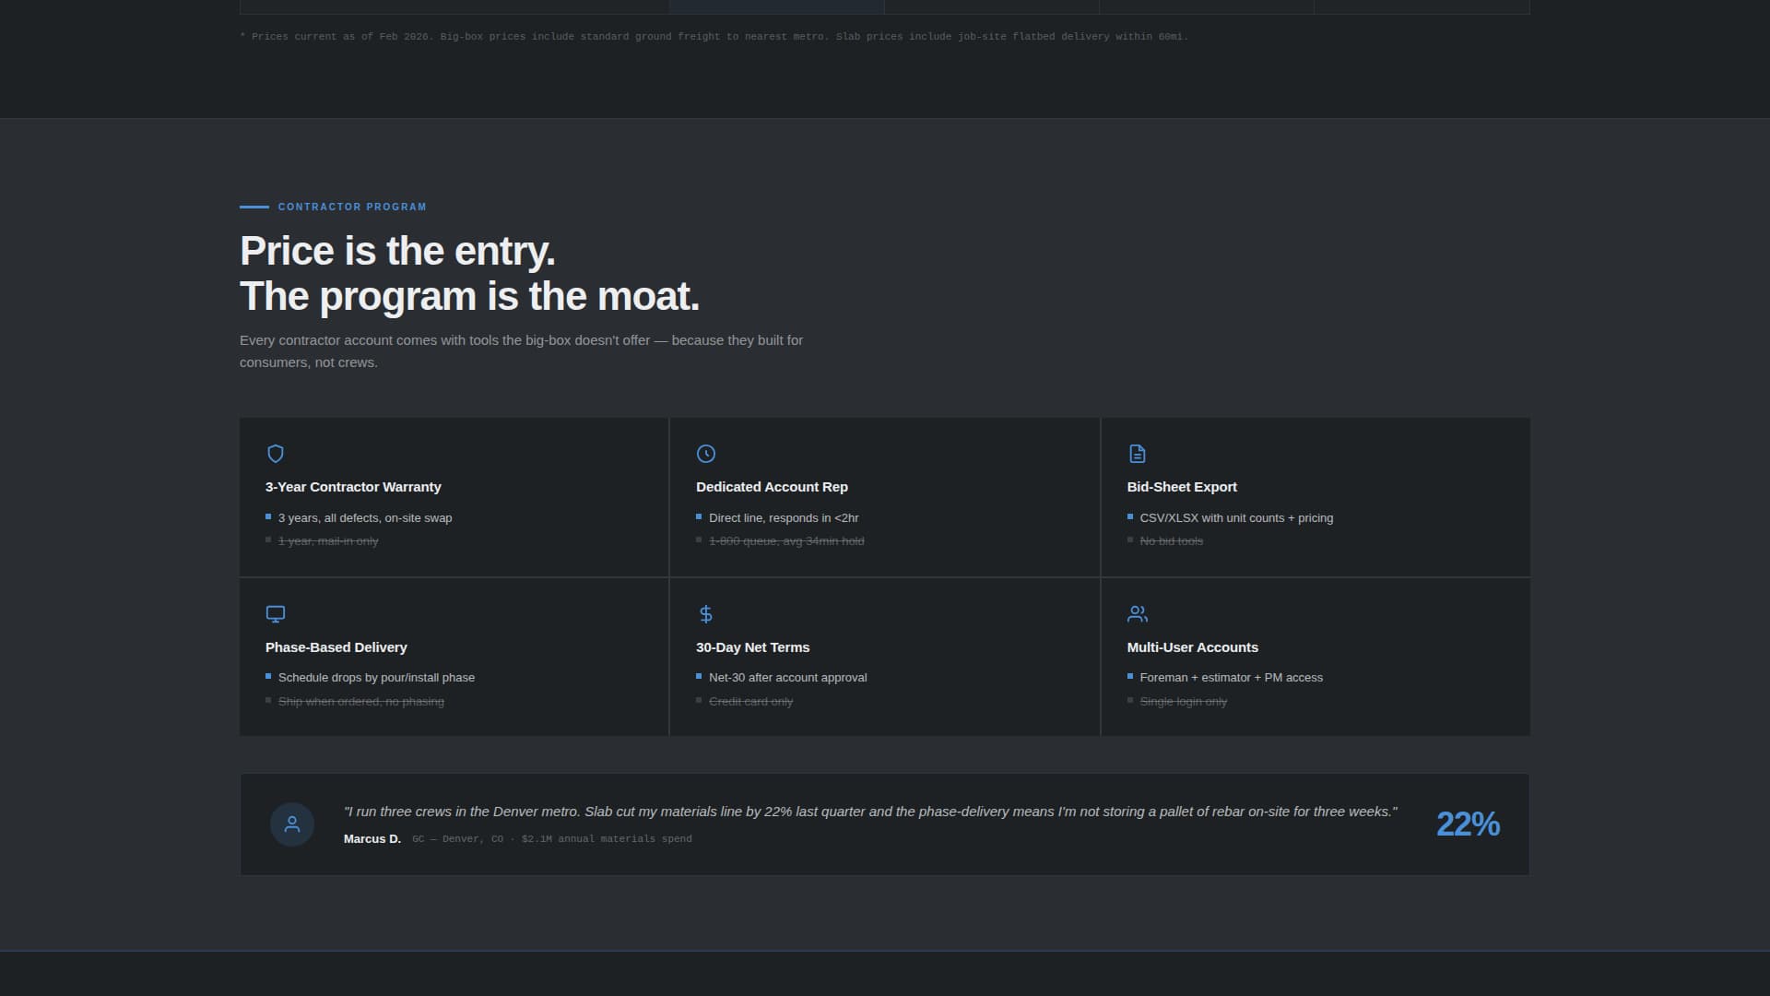1770x996 pixels.
Task: Click the monitor icon above Phase-Based Delivery
Action: click(276, 614)
